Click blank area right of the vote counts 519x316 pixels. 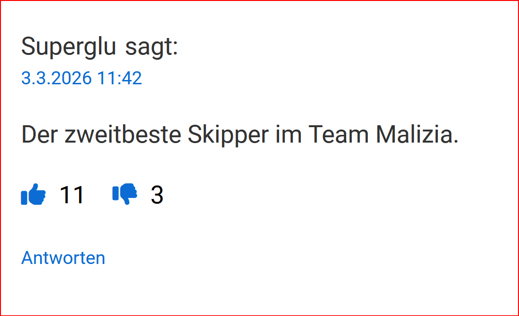click(331, 195)
